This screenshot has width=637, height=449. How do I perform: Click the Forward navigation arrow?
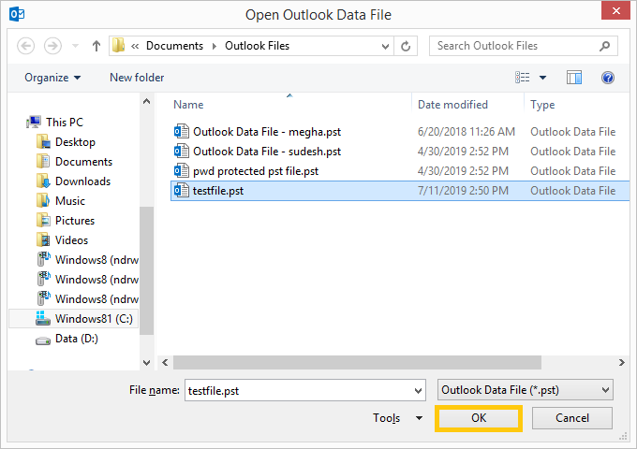click(52, 46)
